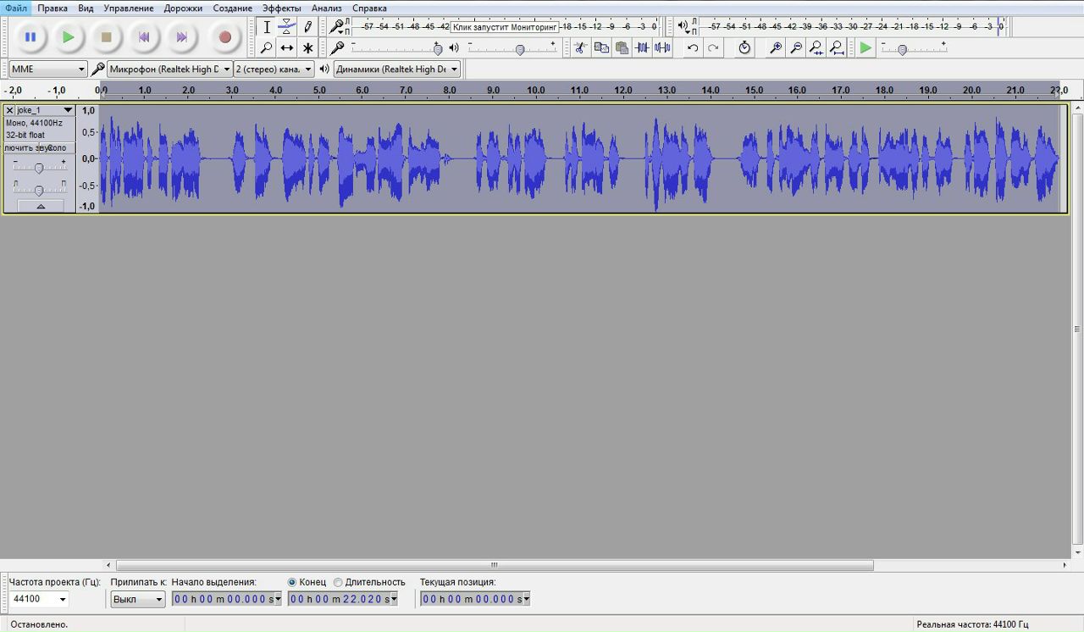Viewport: 1084px width, 632px height.
Task: Collapse the joke_1 track with the triangle button
Action: click(40, 206)
